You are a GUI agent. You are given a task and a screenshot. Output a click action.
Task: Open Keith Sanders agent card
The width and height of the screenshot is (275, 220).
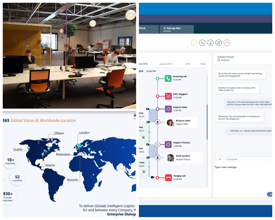[x=184, y=157]
